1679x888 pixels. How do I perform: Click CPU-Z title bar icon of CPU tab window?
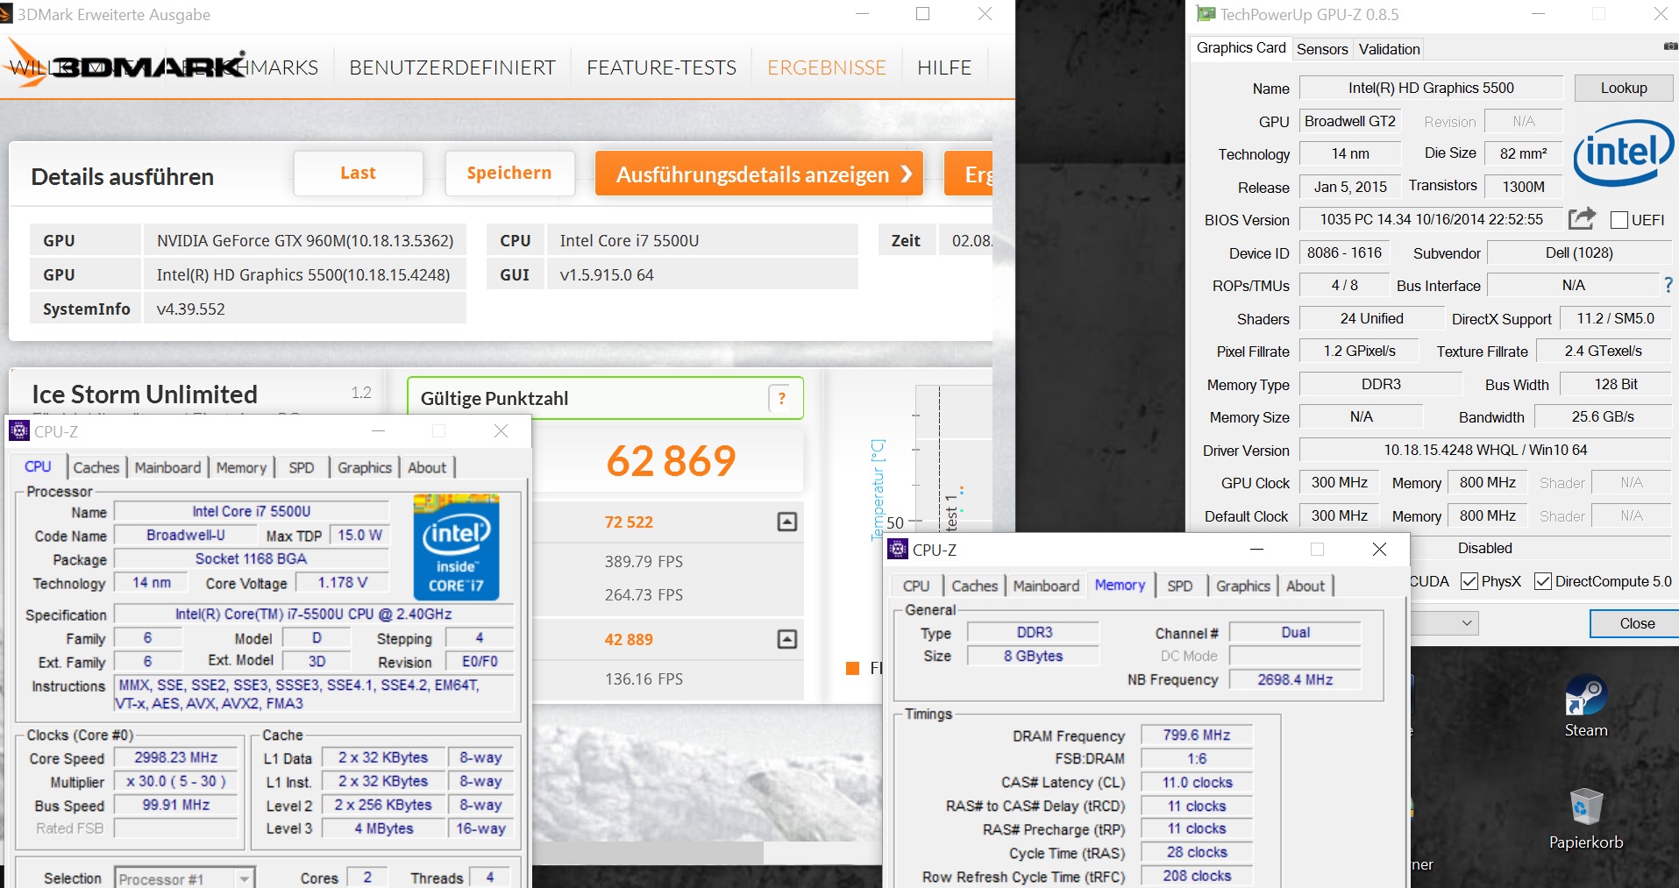18,430
